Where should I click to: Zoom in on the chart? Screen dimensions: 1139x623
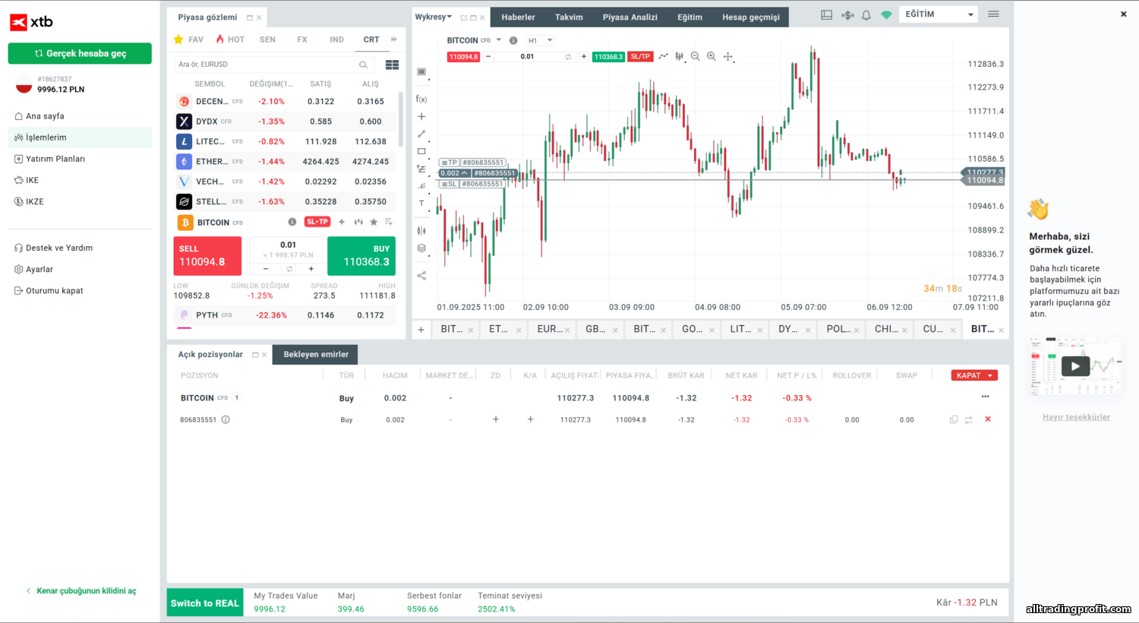pos(711,56)
